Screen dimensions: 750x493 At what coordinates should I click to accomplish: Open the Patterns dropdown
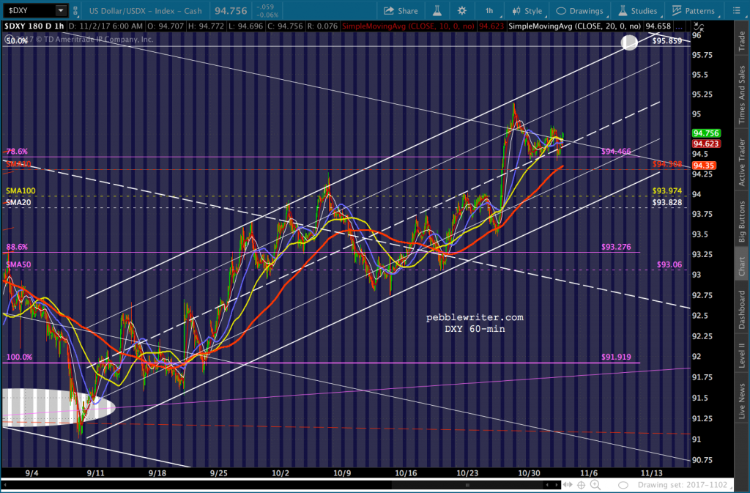click(x=694, y=10)
